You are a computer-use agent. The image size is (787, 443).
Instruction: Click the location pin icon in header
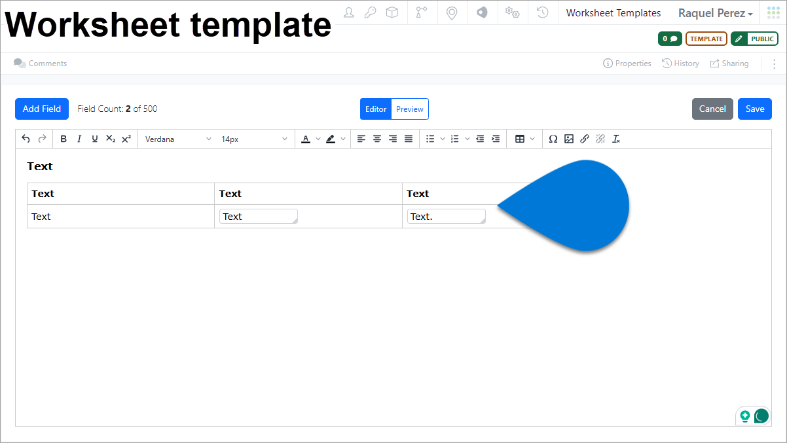point(452,12)
